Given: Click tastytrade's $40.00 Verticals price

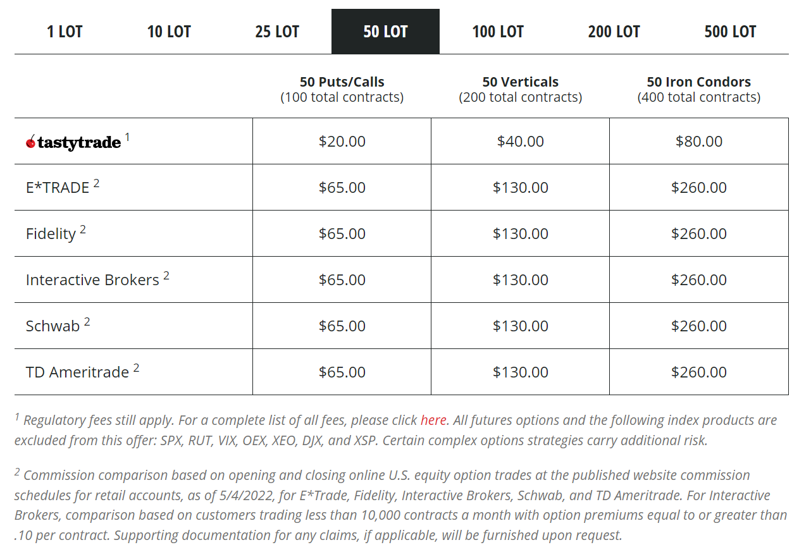Looking at the screenshot, I should click(x=521, y=141).
